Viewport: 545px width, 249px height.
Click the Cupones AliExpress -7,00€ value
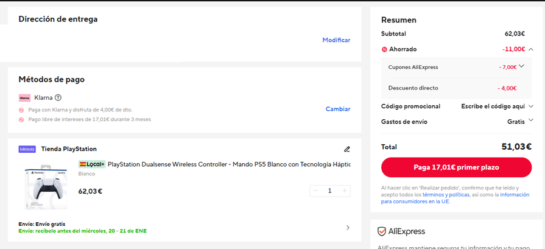[507, 67]
